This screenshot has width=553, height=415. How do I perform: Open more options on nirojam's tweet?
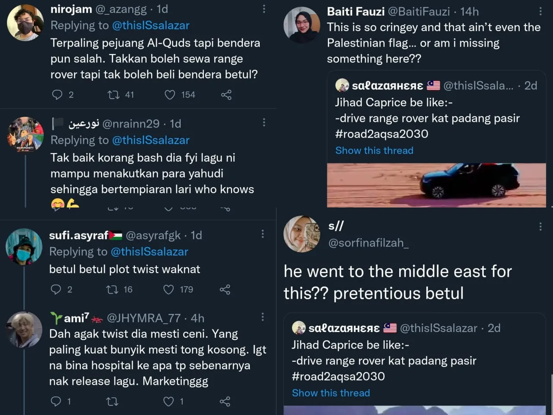(264, 9)
